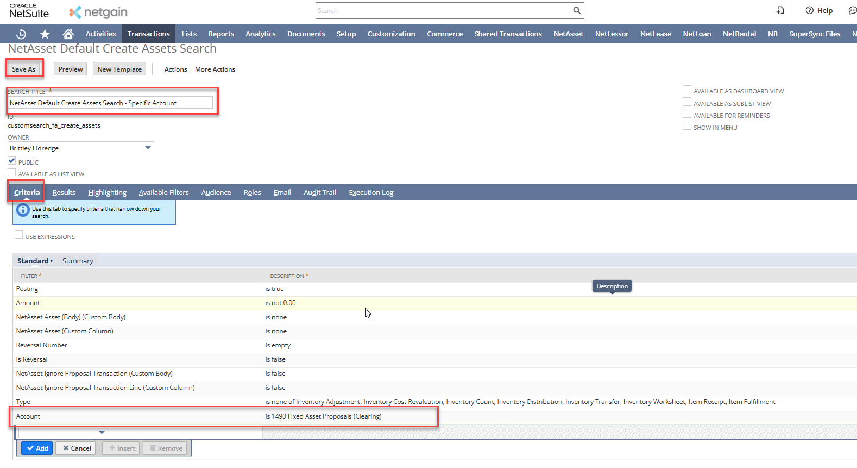Expand the Owner dropdown
Viewport: 857px width, 468px height.
[148, 148]
